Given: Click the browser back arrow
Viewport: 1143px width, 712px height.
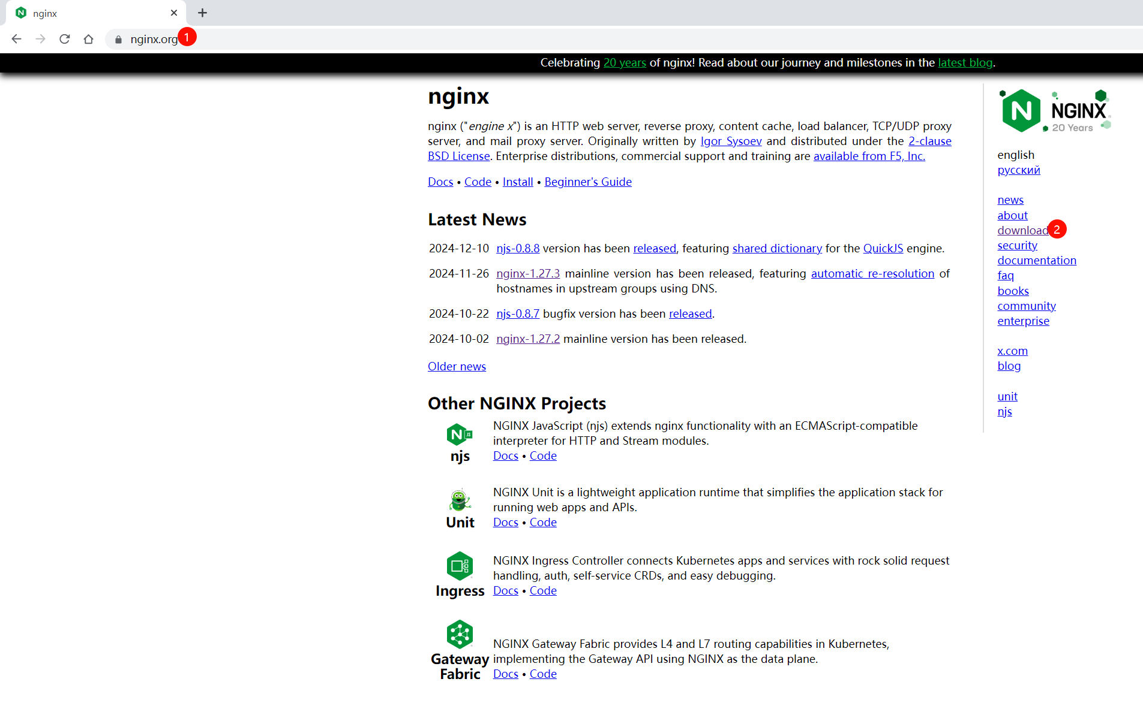Looking at the screenshot, I should [16, 39].
